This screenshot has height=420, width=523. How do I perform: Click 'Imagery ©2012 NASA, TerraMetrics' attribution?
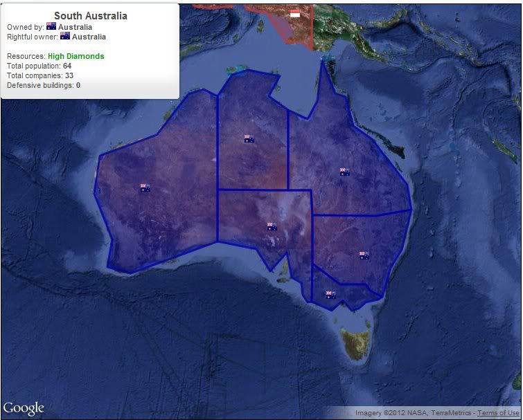click(x=414, y=413)
